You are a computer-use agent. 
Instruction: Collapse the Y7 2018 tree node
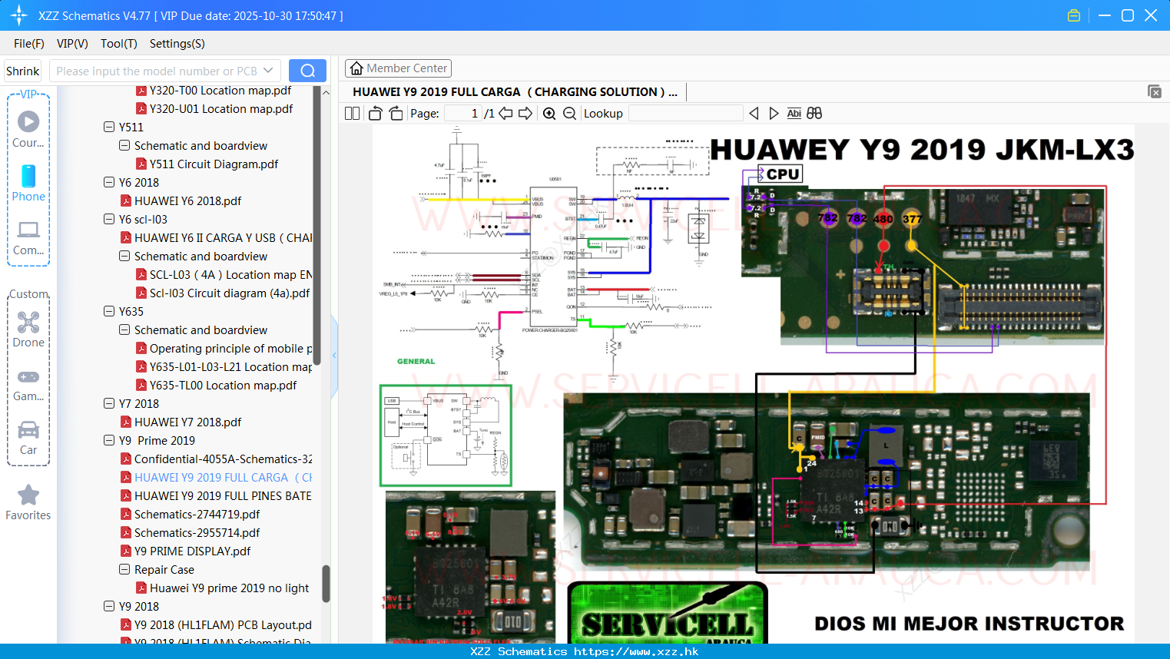(x=109, y=403)
